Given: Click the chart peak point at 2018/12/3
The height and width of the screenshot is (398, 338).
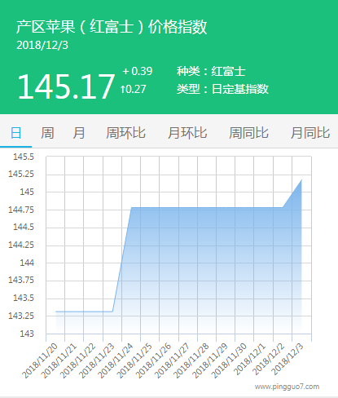Looking at the screenshot, I should [301, 179].
